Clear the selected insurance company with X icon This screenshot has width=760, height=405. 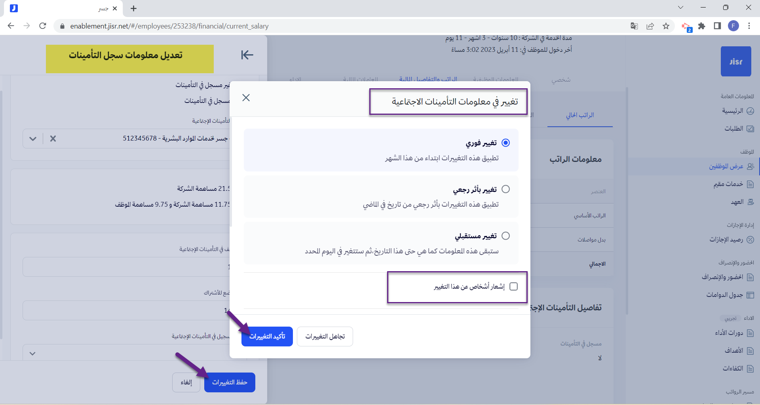click(x=53, y=139)
